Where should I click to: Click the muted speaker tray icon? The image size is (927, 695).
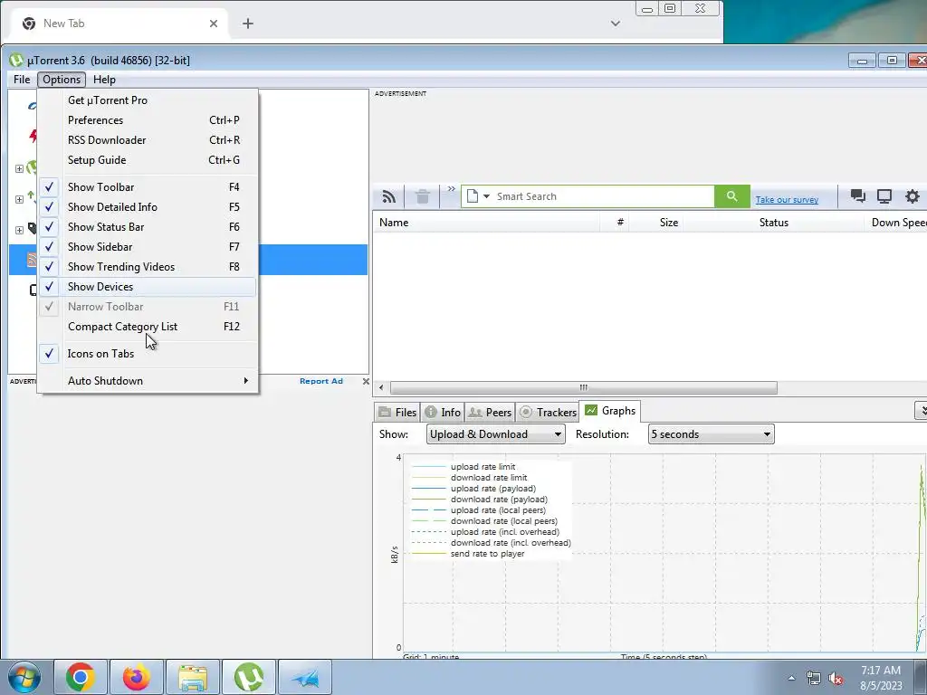pyautogui.click(x=836, y=678)
